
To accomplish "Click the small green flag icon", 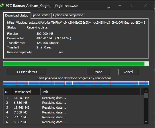I will 109,7.
